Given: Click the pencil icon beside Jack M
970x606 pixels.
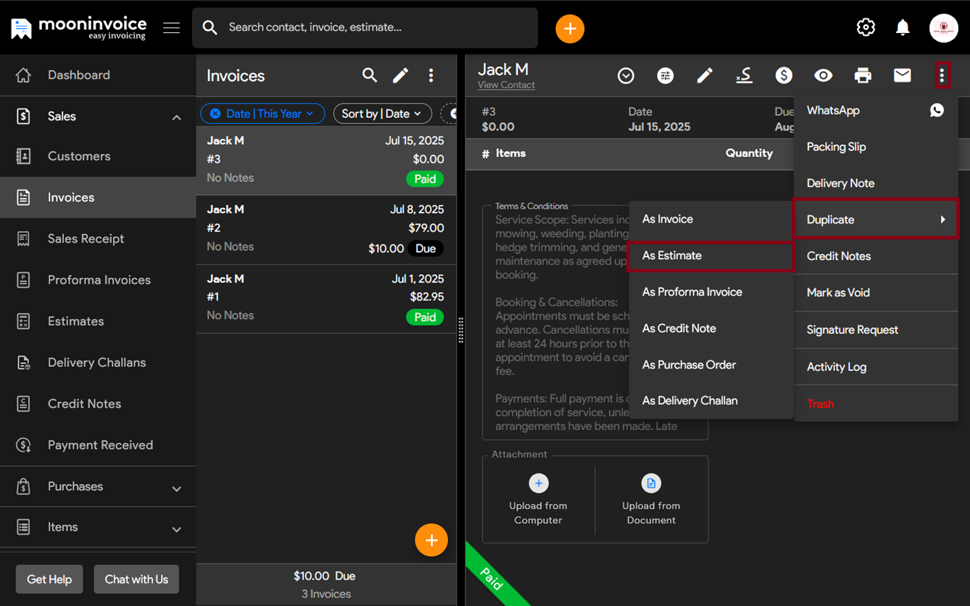Looking at the screenshot, I should click(x=705, y=75).
